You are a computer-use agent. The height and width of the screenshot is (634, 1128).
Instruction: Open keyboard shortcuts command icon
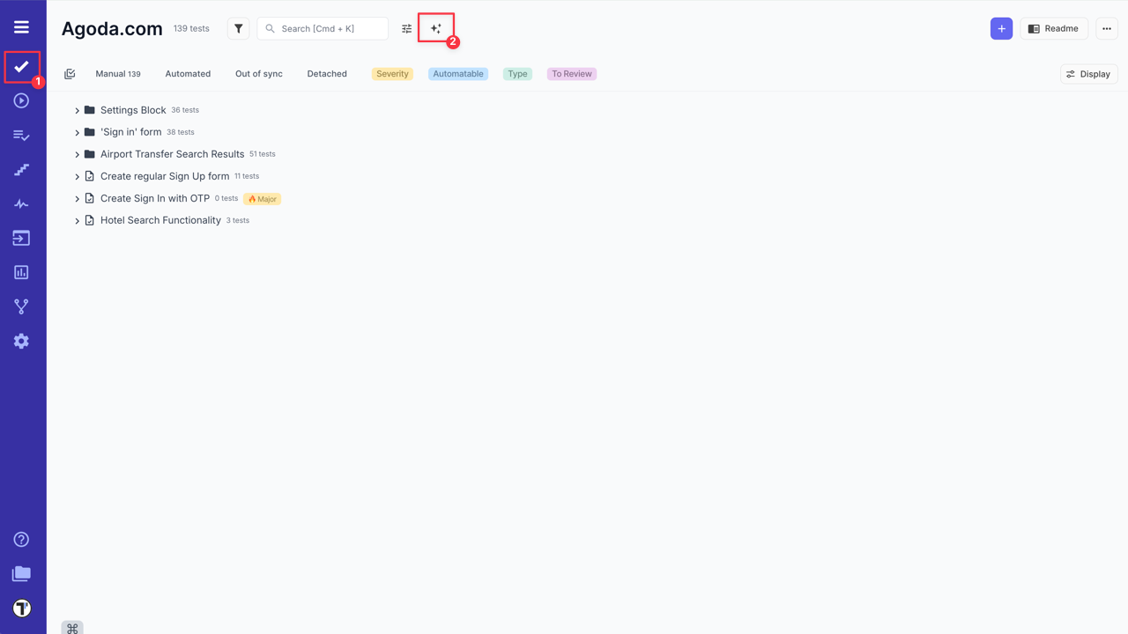(x=72, y=628)
